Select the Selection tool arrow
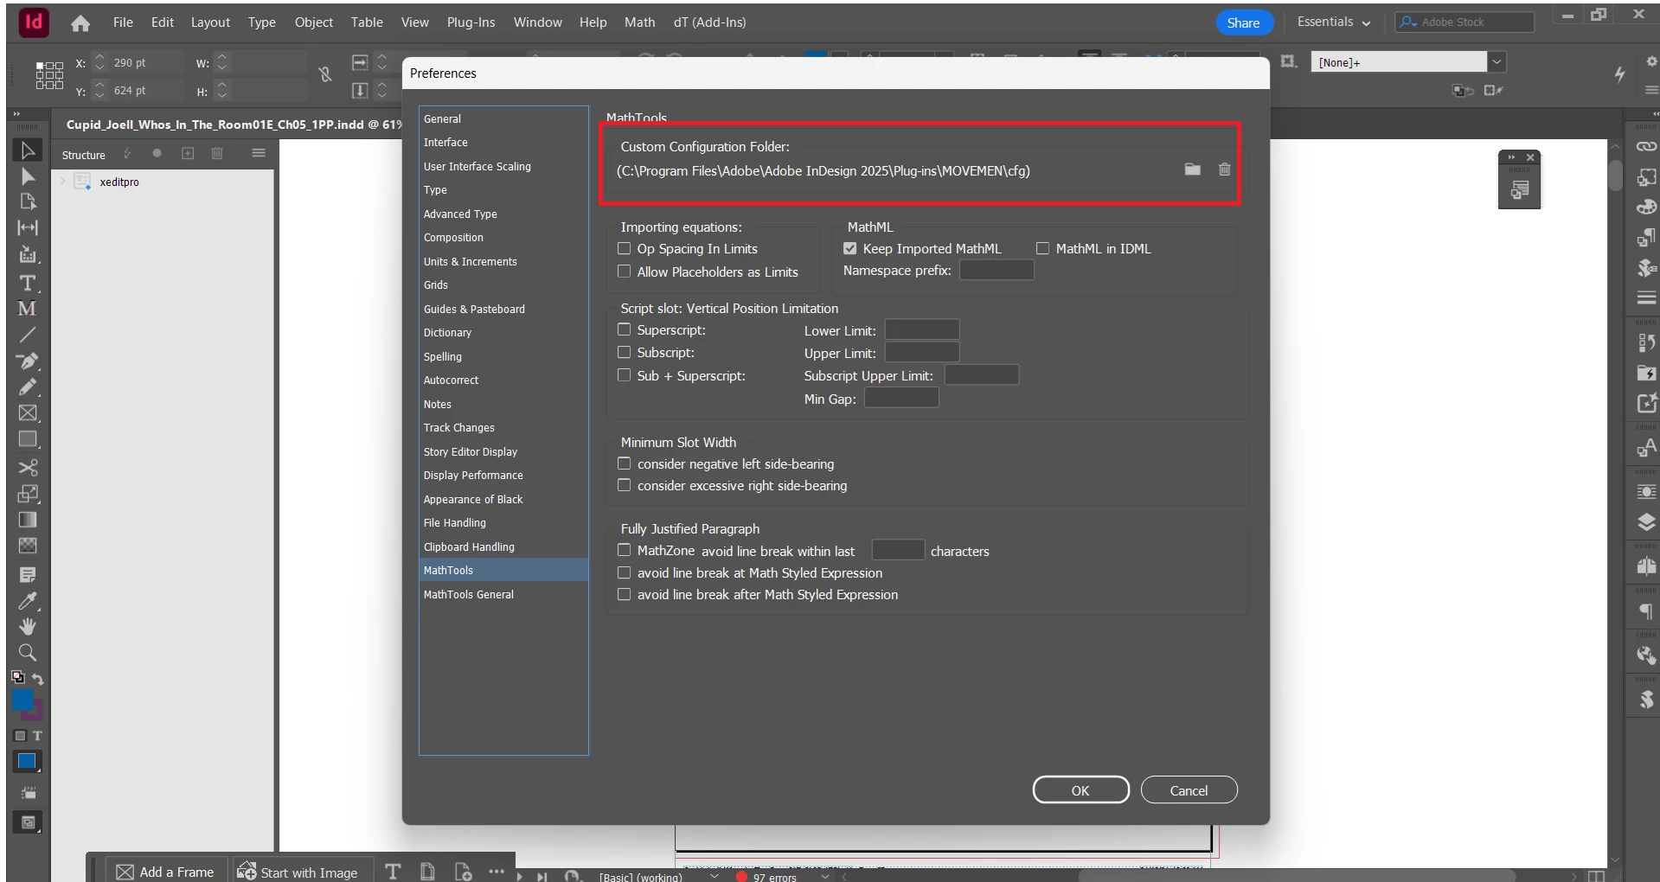 28,150
